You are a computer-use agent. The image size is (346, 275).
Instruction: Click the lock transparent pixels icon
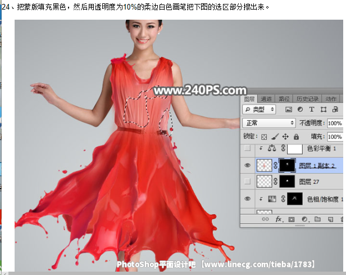(x=264, y=137)
